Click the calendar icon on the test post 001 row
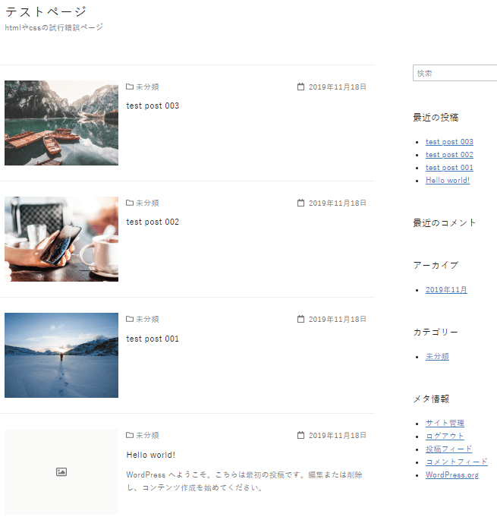 300,319
